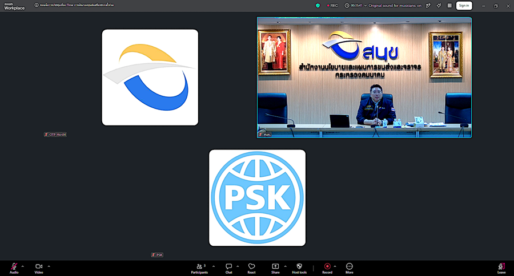Toggle Original sound for musicians

(x=395, y=6)
